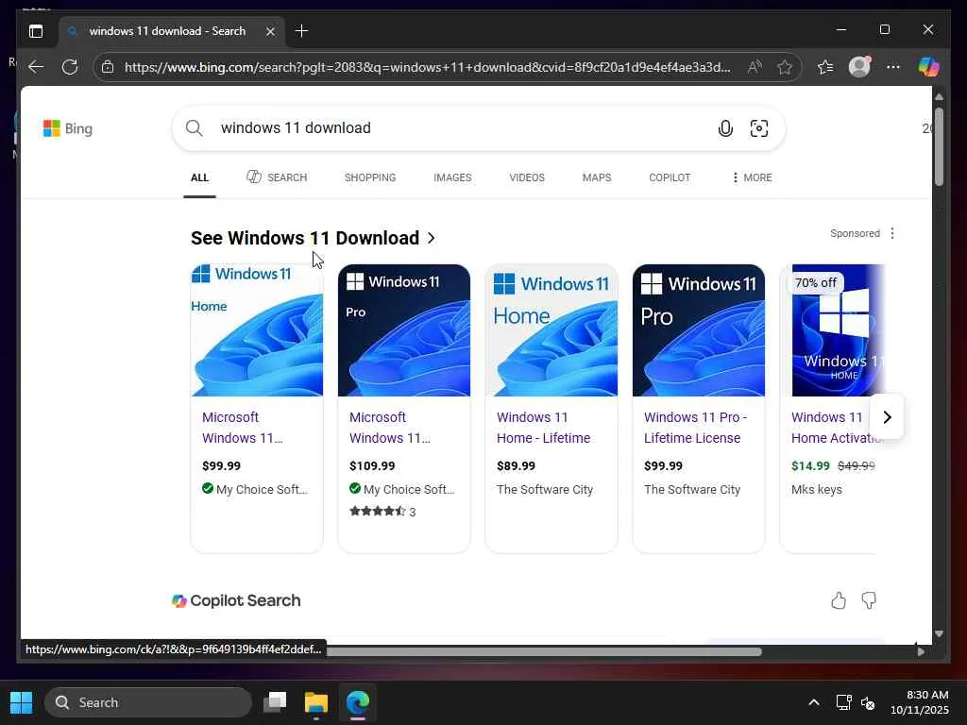The height and width of the screenshot is (725, 967).
Task: Close the windows 11 download tab
Action: (x=270, y=31)
